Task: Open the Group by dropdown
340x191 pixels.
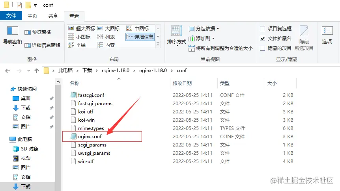Action: click(204, 29)
